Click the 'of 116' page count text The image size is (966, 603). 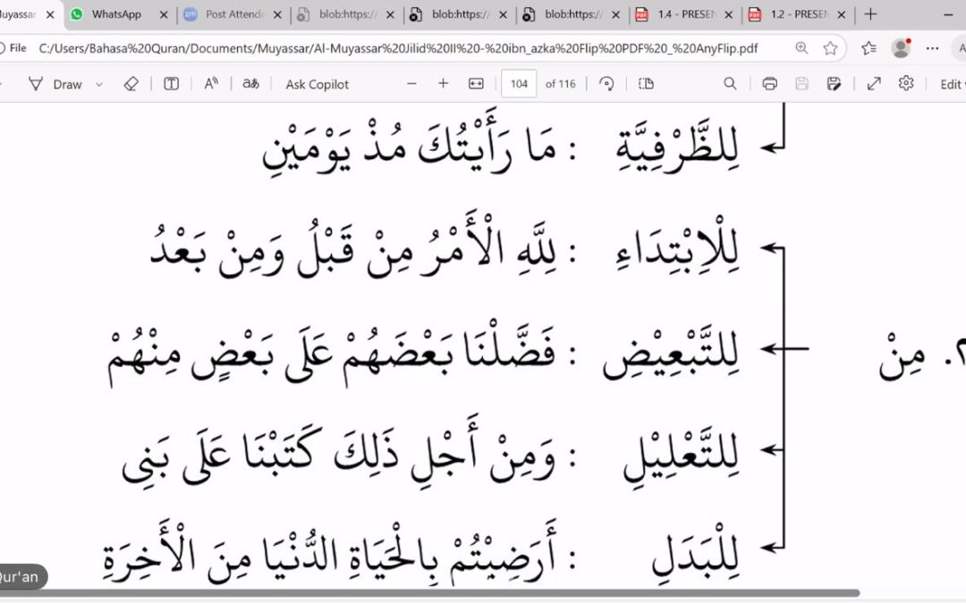coord(560,84)
